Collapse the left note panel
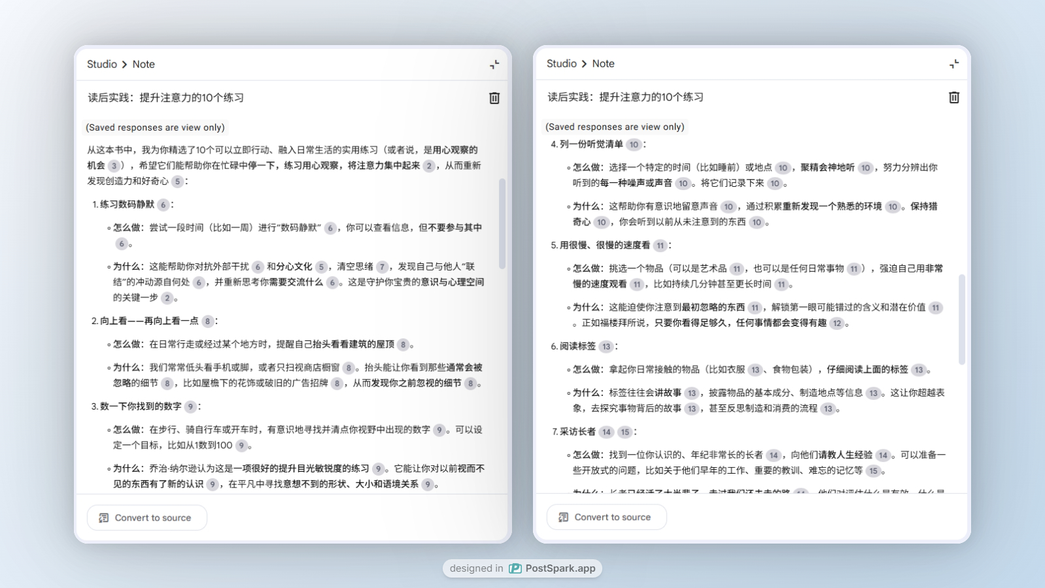 [494, 64]
